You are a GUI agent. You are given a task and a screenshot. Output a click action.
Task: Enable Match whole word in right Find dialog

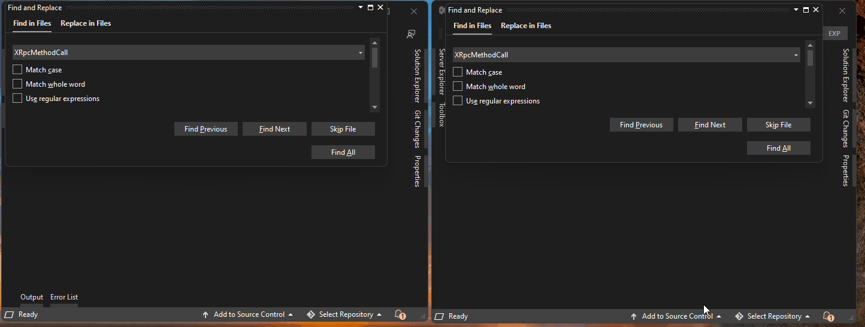458,87
